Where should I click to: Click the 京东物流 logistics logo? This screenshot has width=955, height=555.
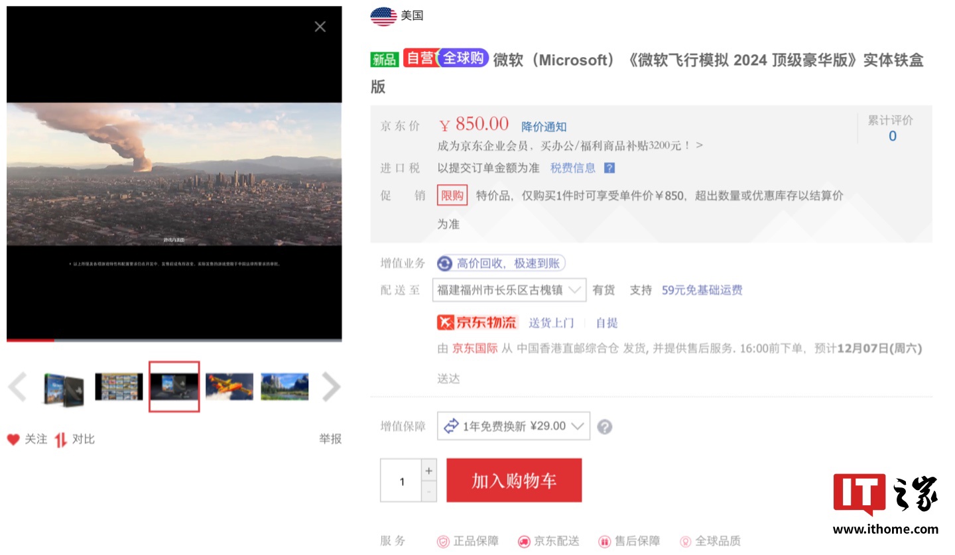pos(477,323)
